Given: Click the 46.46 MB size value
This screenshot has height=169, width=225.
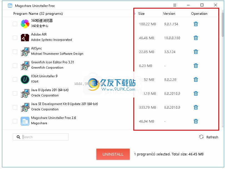Looking at the screenshot, I should (146, 38).
